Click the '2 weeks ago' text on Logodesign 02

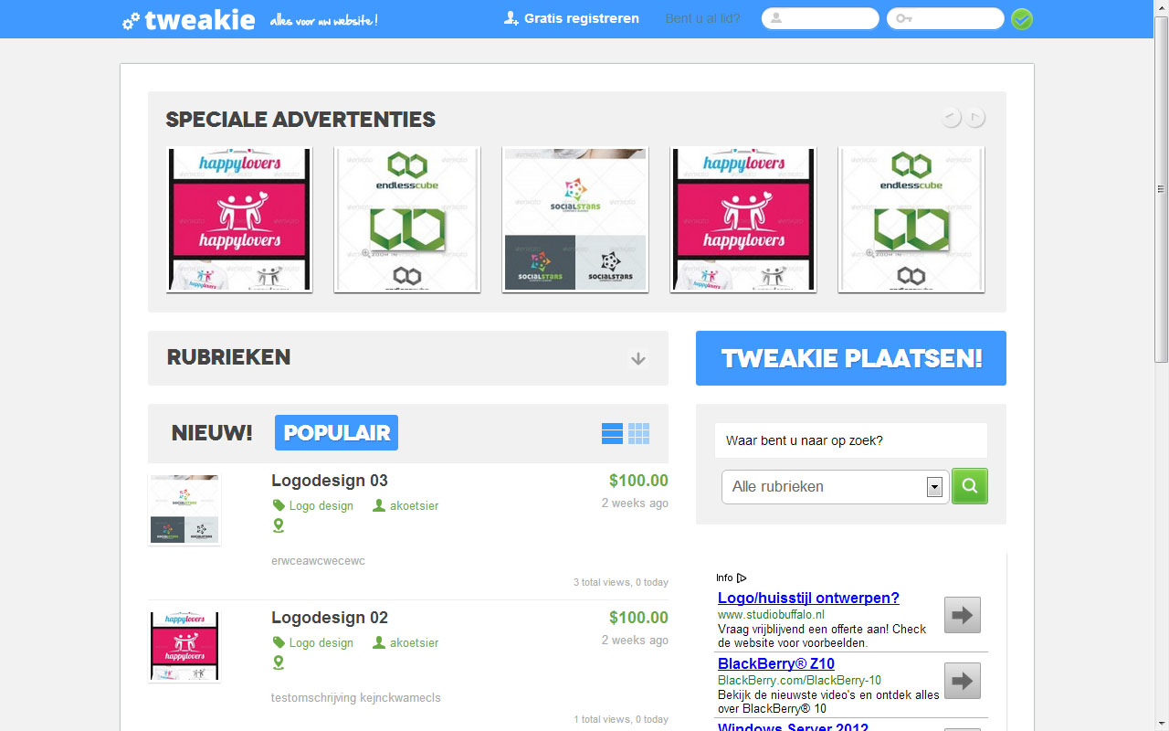click(x=635, y=640)
